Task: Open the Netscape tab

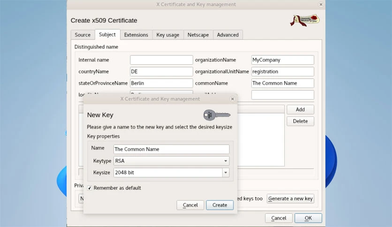Action: (198, 35)
